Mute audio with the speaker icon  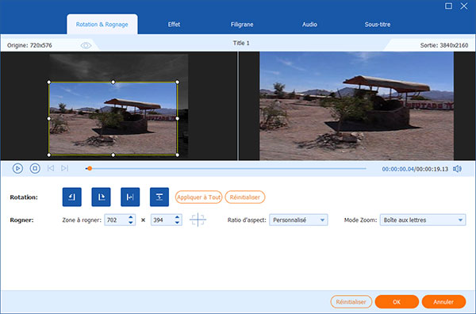coord(457,169)
